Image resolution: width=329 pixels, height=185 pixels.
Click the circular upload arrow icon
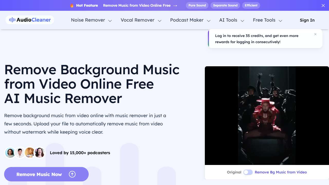click(72, 174)
